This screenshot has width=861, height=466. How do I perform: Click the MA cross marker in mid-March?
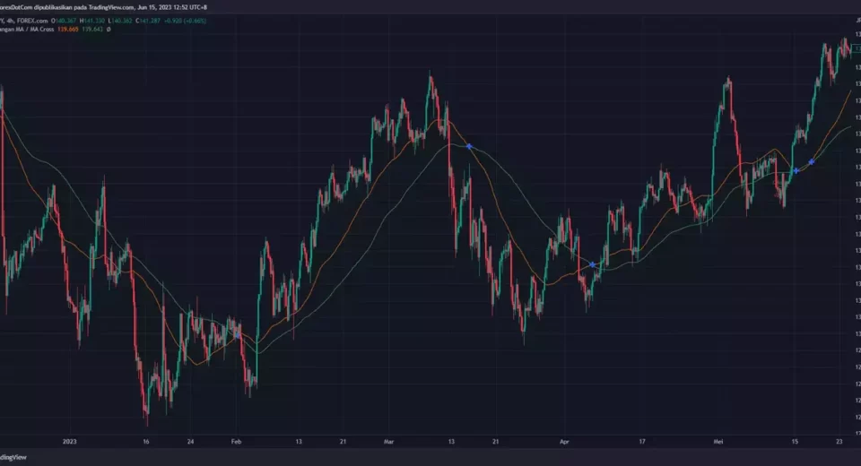pyautogui.click(x=469, y=147)
